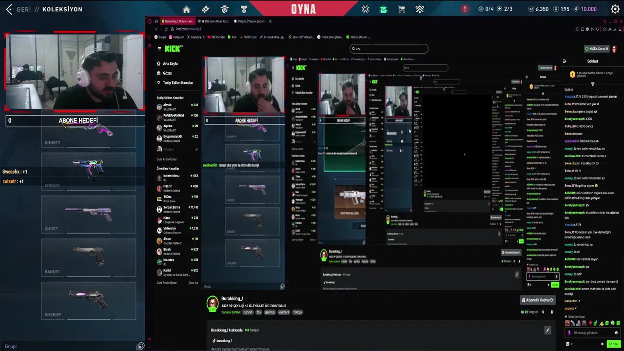This screenshot has height=351, width=624.
Task: Switch to the Widgets browser tab
Action: pos(250,21)
